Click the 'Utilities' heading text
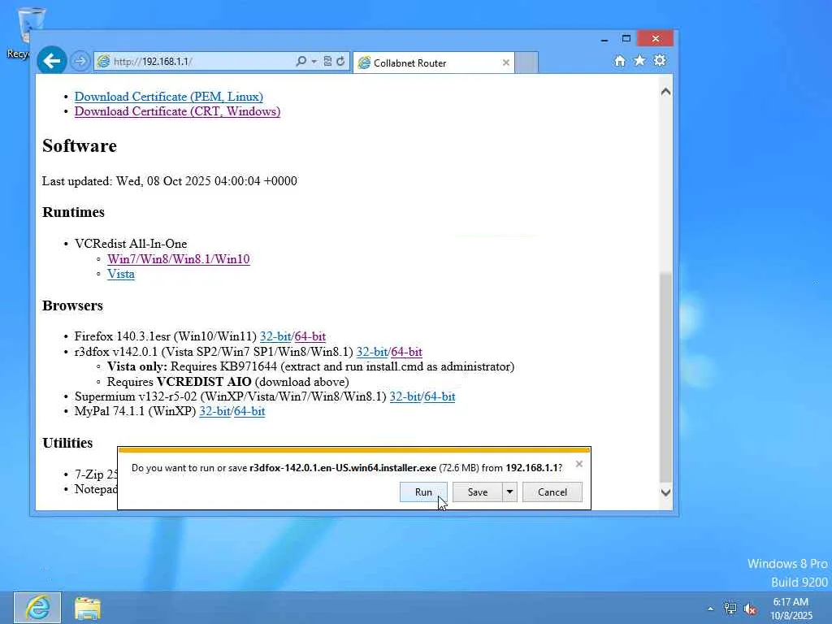Image resolution: width=832 pixels, height=624 pixels. 67,443
